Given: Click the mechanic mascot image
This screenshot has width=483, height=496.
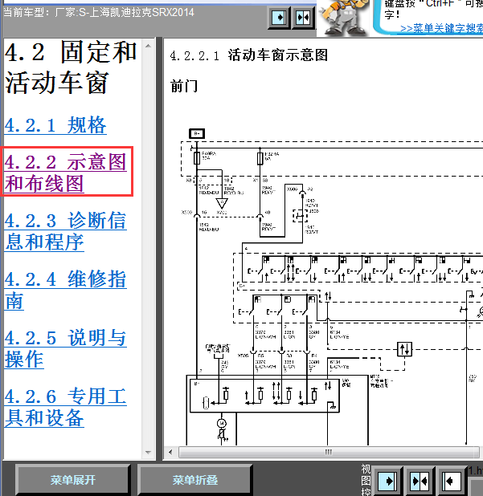Looking at the screenshot, I should pyautogui.click(x=343, y=18).
